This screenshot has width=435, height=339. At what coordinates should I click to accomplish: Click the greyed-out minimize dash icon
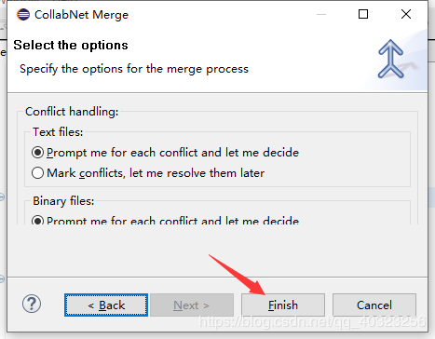321,14
